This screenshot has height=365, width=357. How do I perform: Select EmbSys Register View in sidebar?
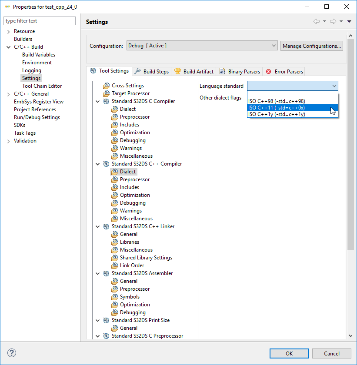pyautogui.click(x=39, y=102)
